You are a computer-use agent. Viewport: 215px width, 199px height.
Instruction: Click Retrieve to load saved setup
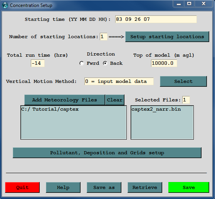coord(145,187)
